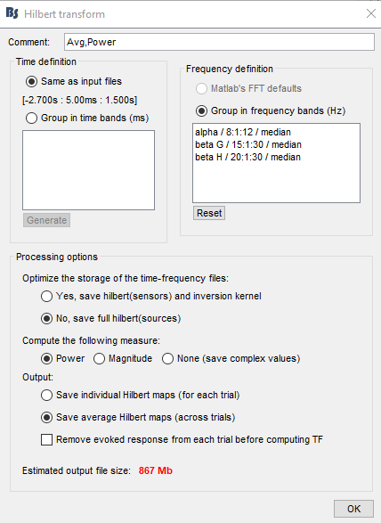Enable Remove evoked response checkbox
The image size is (381, 523).
[x=46, y=439]
